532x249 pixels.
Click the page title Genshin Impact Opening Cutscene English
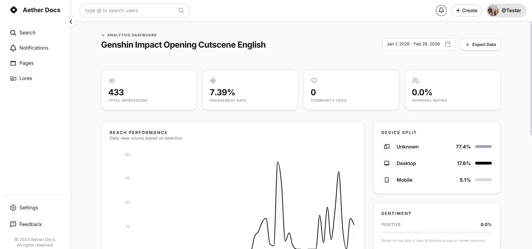click(x=183, y=45)
